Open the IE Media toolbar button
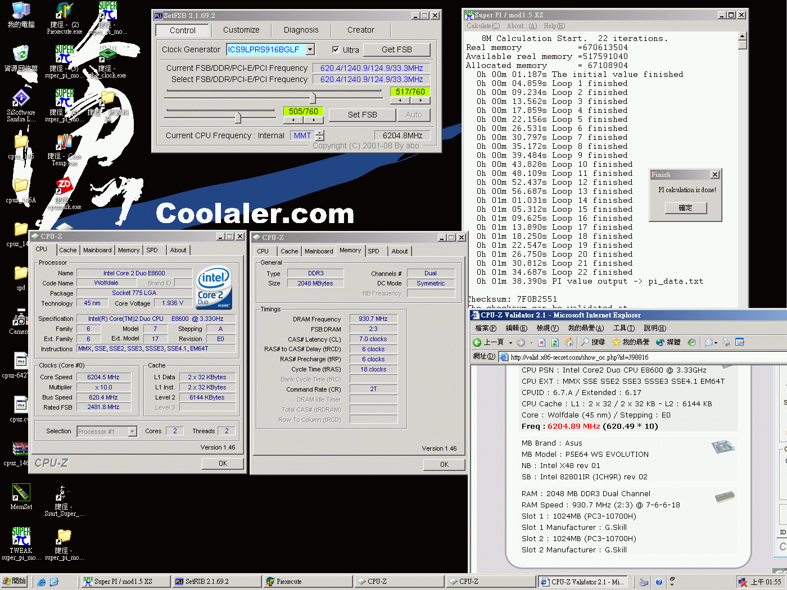Image resolution: width=787 pixels, height=590 pixels. click(x=668, y=342)
